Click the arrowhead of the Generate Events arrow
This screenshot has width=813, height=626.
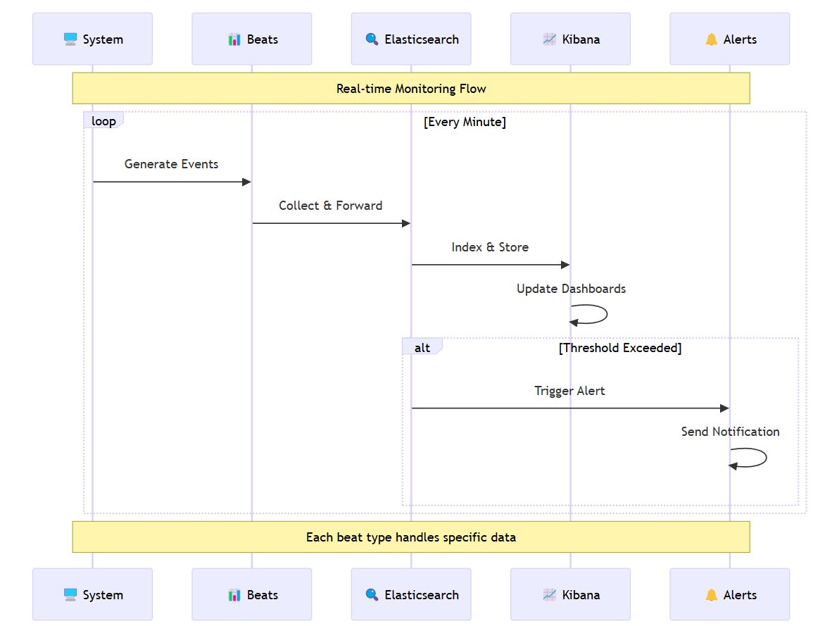pos(247,182)
